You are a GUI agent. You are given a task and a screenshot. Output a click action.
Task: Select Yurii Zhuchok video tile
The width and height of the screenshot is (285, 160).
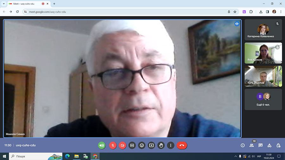263,76
